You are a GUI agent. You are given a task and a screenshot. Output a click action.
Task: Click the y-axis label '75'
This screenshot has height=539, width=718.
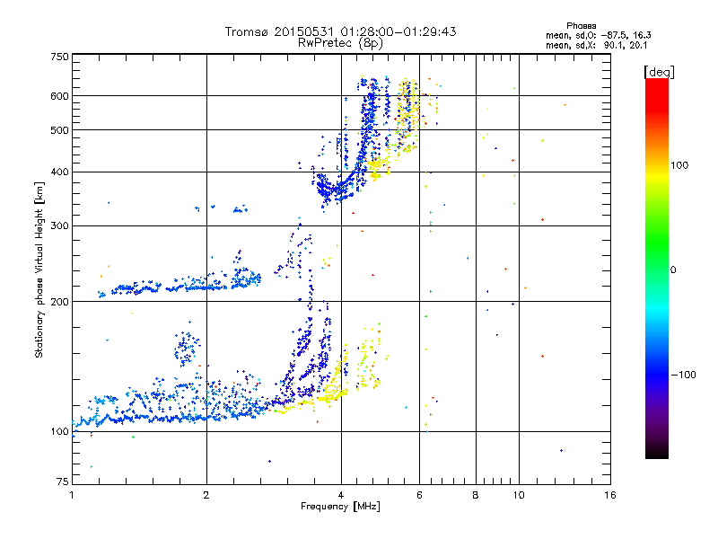coord(63,482)
